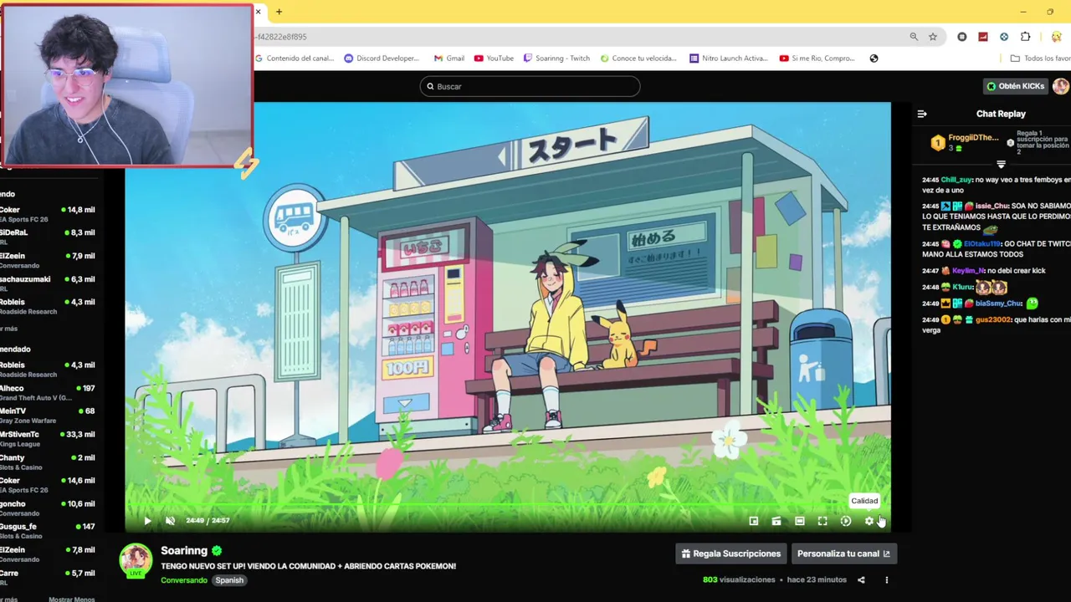Open the Calidad settings gear
The height and width of the screenshot is (602, 1071).
coord(869,521)
